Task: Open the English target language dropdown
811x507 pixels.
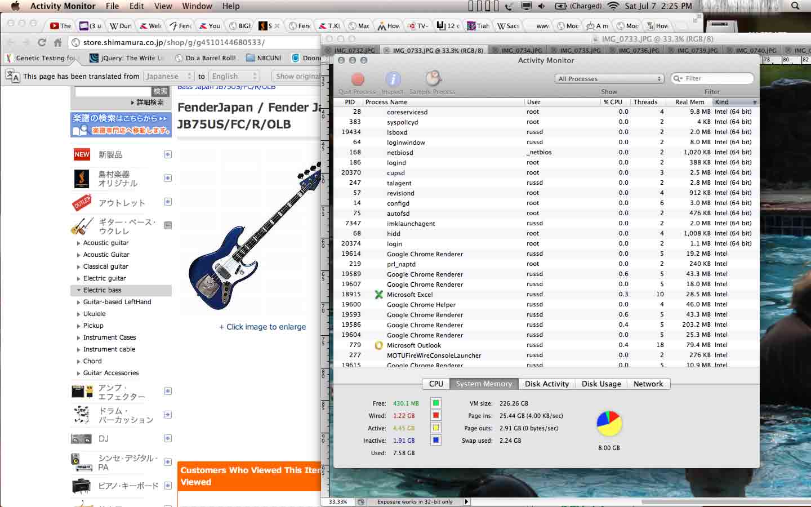Action: [x=235, y=76]
